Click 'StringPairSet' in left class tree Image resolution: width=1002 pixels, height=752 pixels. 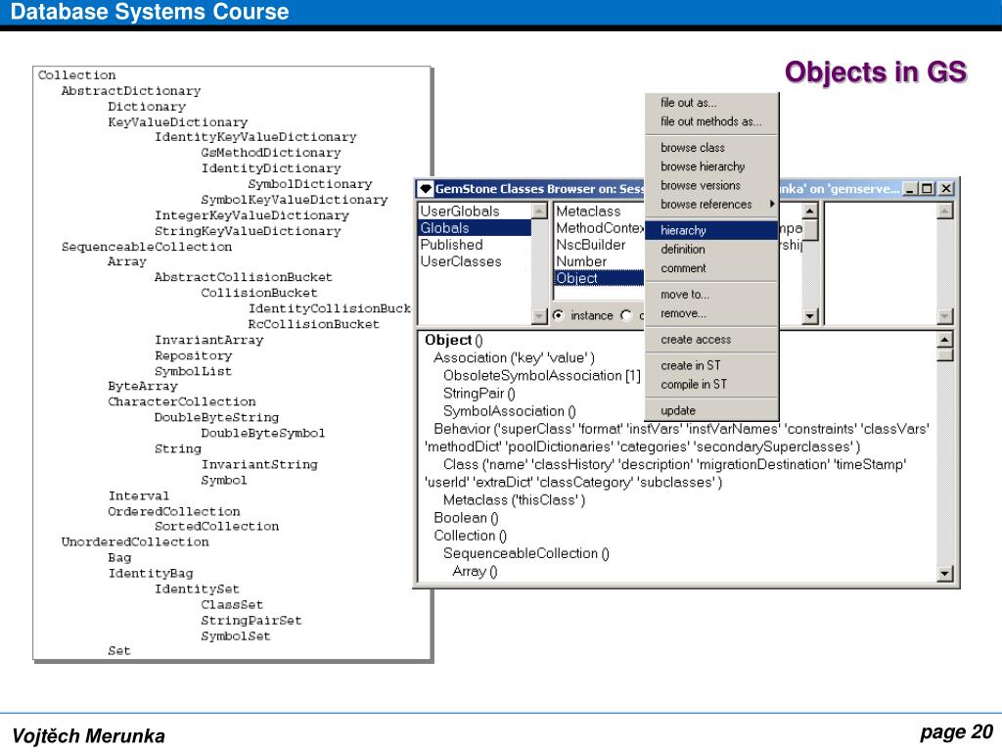[251, 620]
